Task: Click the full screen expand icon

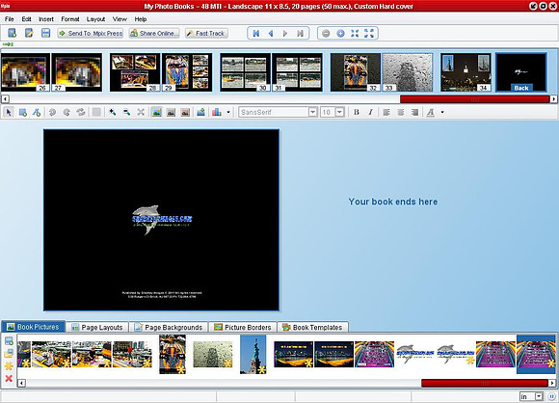Action: pyautogui.click(x=369, y=33)
